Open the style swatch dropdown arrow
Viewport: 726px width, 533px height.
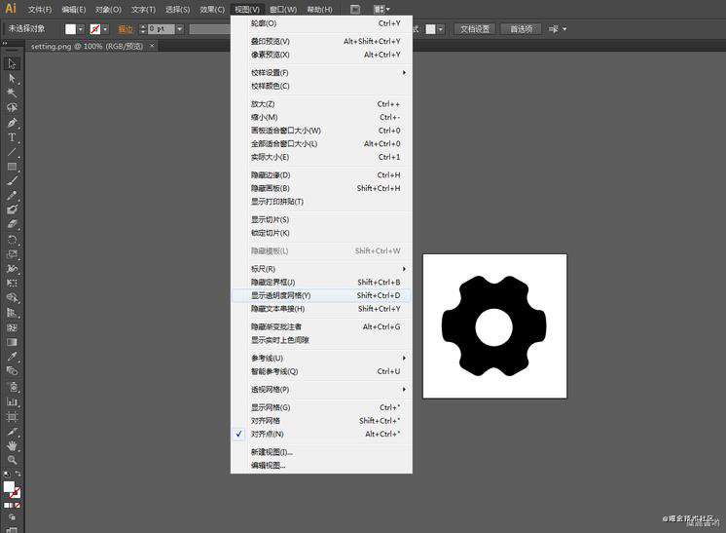(440, 29)
